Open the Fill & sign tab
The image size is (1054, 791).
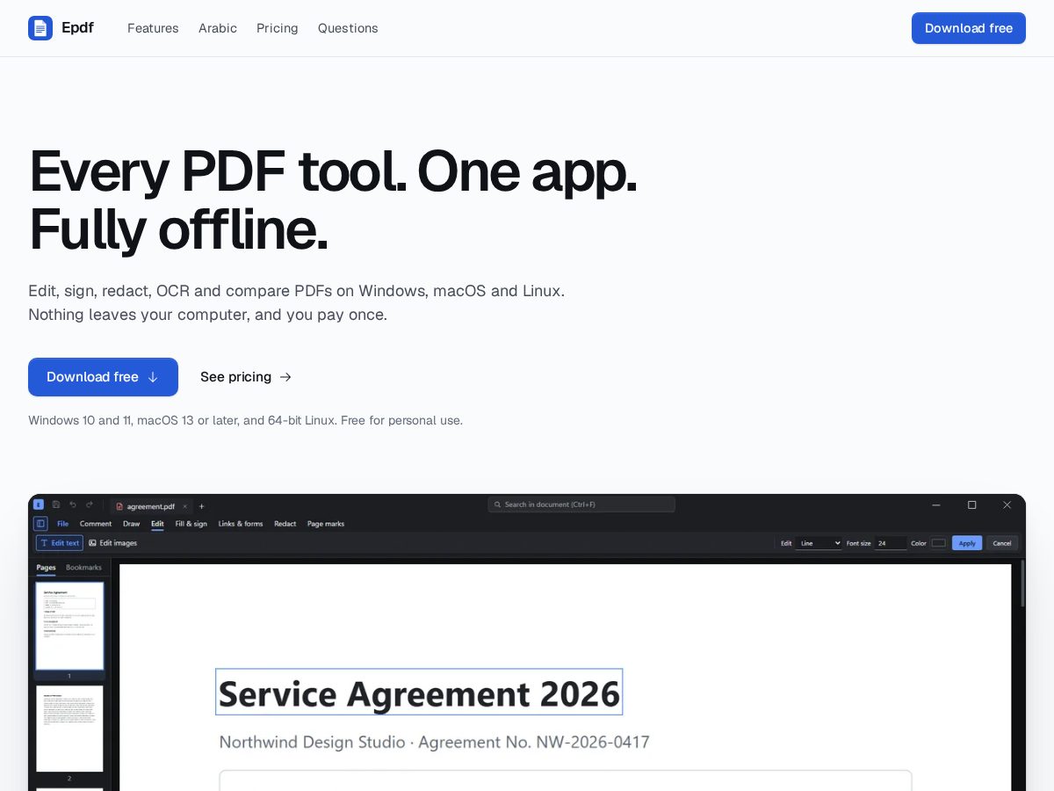click(191, 524)
